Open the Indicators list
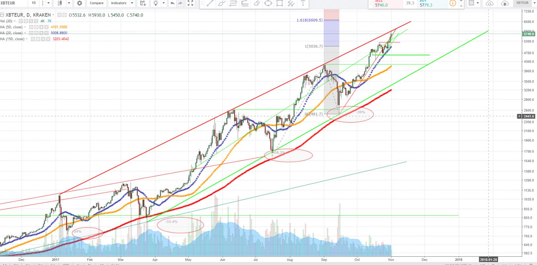This screenshot has height=265, width=537. click(119, 3)
